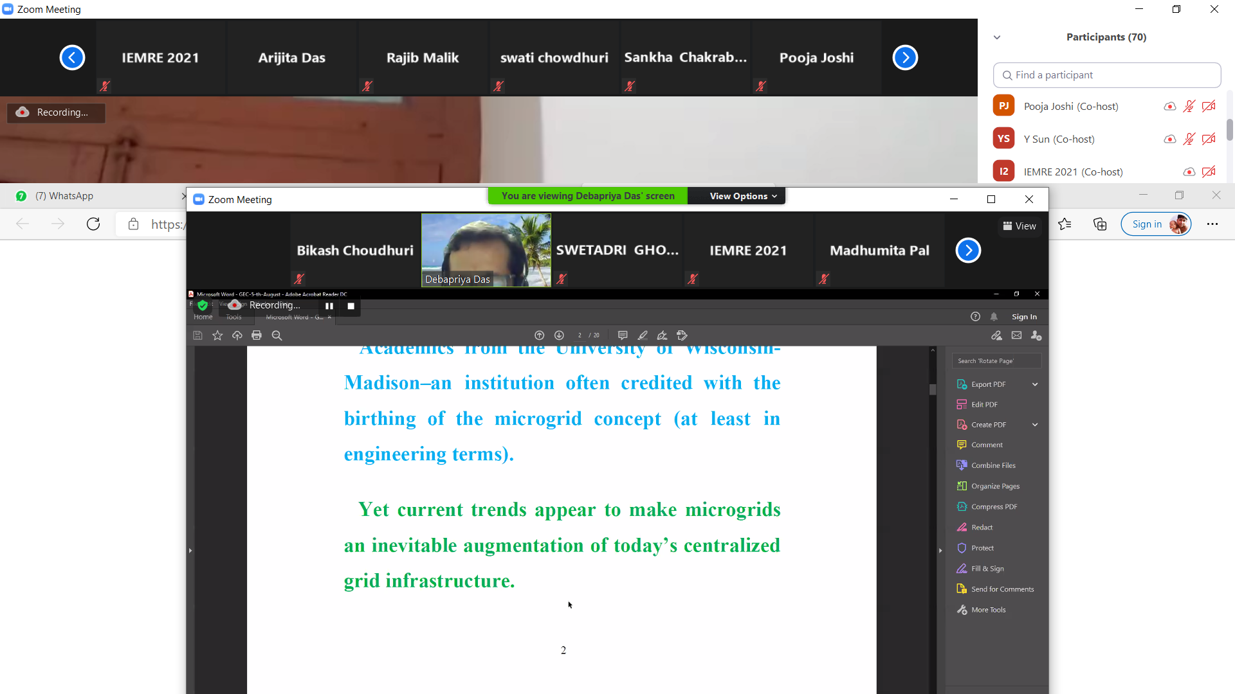
Task: Open Organize Pages tool
Action: pos(995,486)
